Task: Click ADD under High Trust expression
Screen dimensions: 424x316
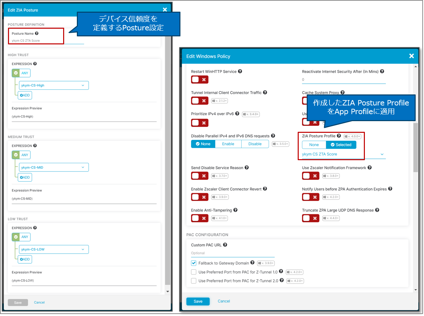Action: (x=25, y=95)
